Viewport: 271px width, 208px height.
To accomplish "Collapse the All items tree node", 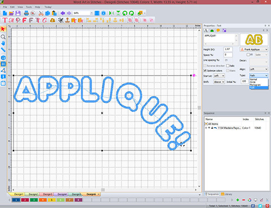I will (x=206, y=124).
